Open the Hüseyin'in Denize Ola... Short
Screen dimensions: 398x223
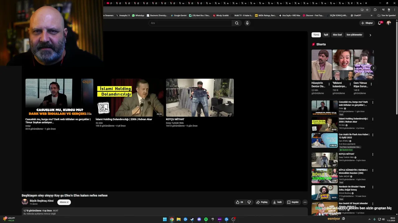click(x=322, y=65)
